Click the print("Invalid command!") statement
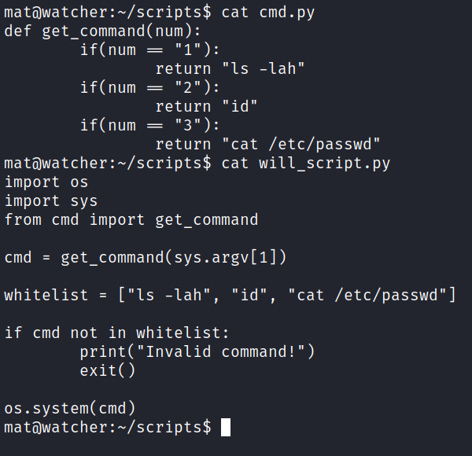 [197, 352]
